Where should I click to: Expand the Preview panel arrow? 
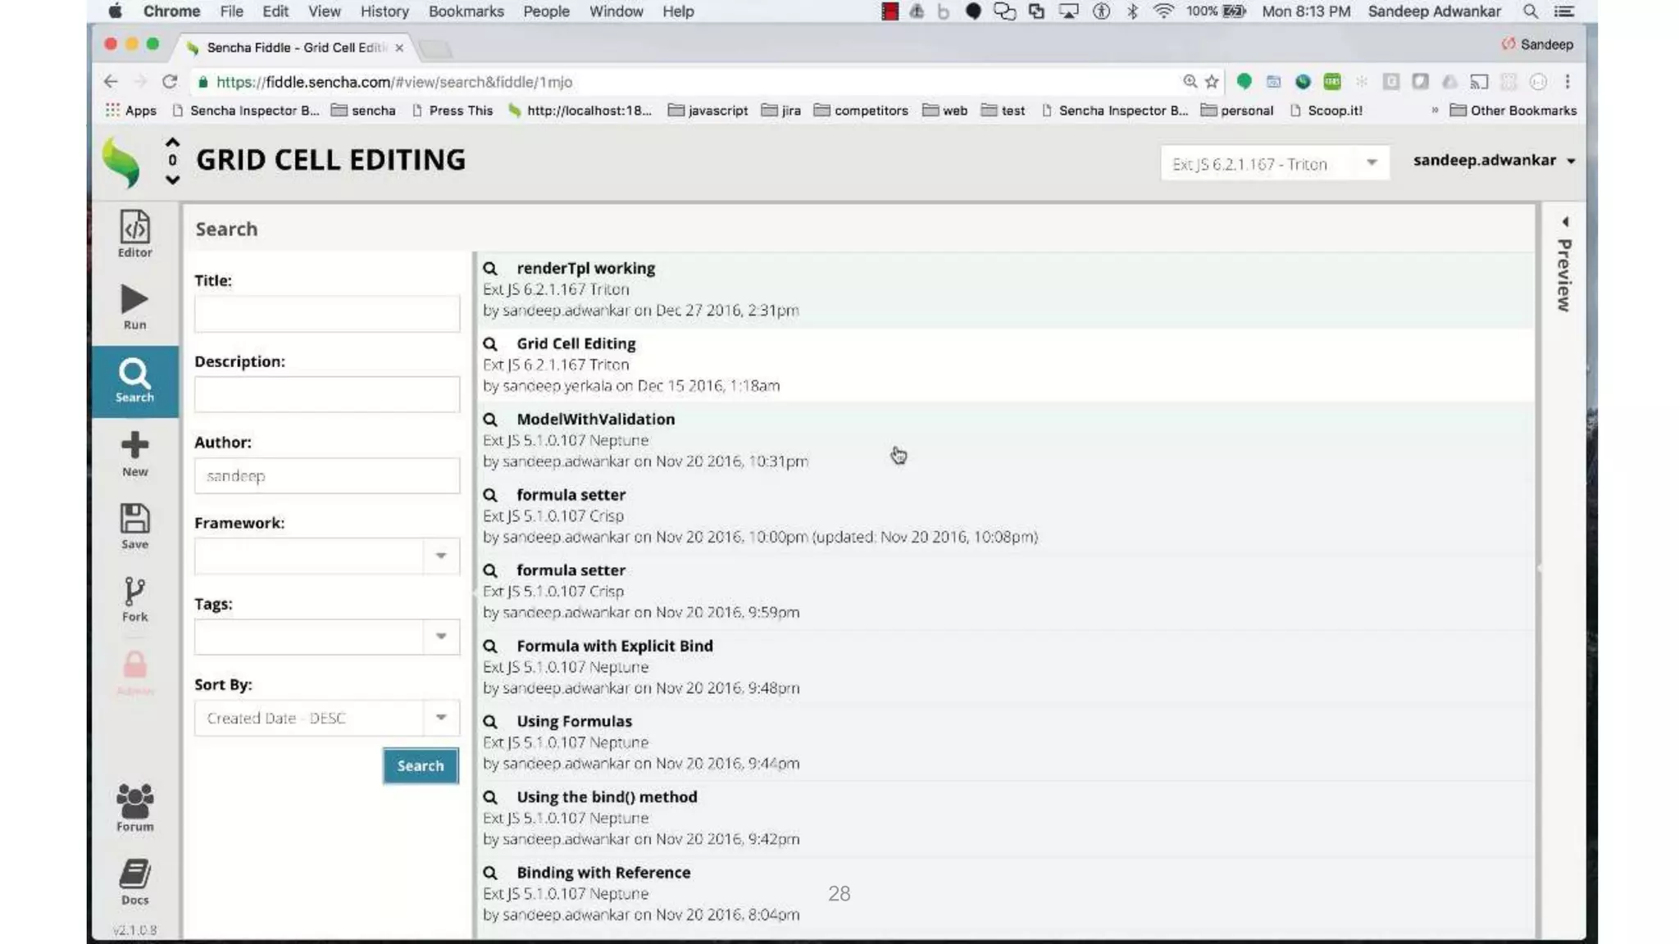coord(1565,221)
